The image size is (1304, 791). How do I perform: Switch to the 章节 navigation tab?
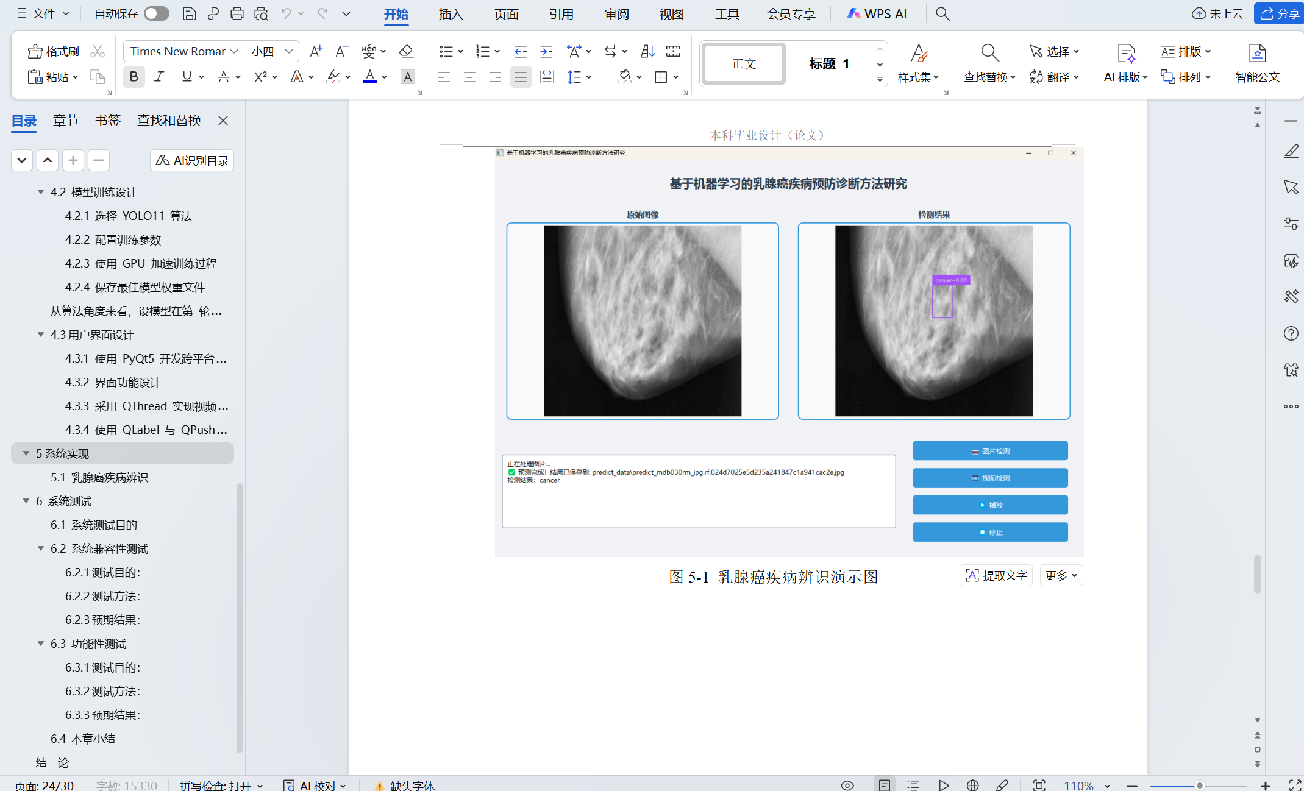(66, 120)
